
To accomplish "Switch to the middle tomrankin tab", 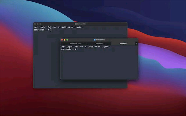I will (99, 43).
